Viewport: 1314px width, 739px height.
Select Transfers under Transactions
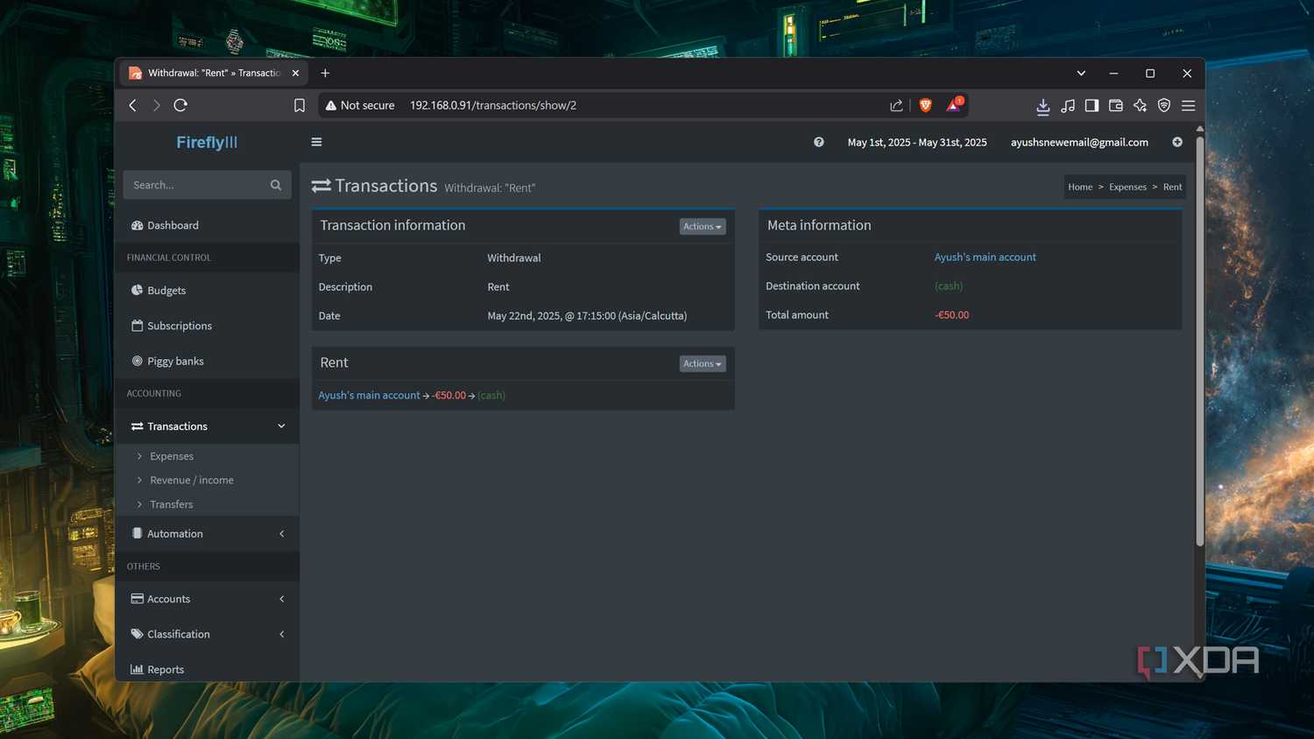172,504
